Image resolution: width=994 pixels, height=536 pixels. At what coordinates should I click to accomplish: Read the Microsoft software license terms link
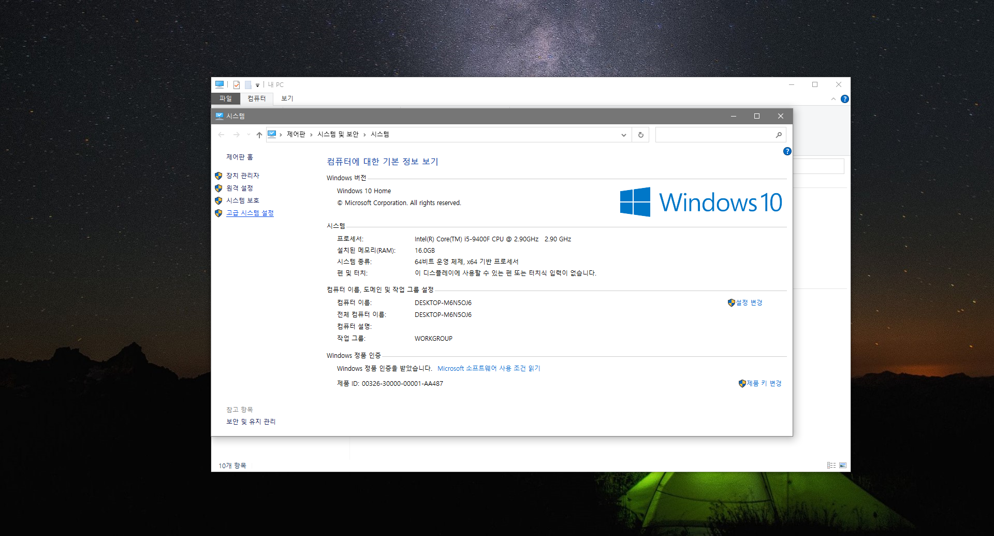(489, 368)
